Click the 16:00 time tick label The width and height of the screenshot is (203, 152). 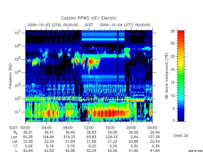coord(110,128)
